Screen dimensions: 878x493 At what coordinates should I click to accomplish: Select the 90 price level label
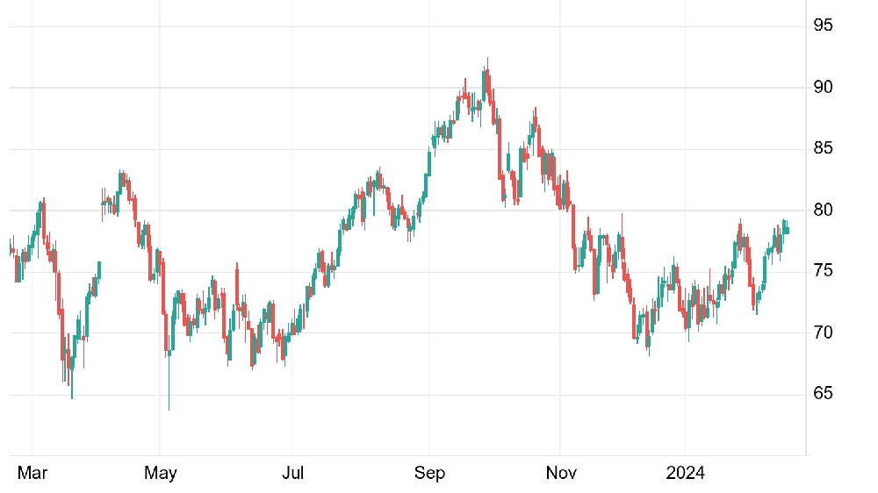[x=824, y=88]
